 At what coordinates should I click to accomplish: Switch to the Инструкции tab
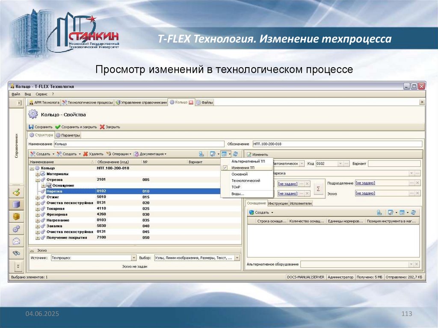click(x=278, y=204)
